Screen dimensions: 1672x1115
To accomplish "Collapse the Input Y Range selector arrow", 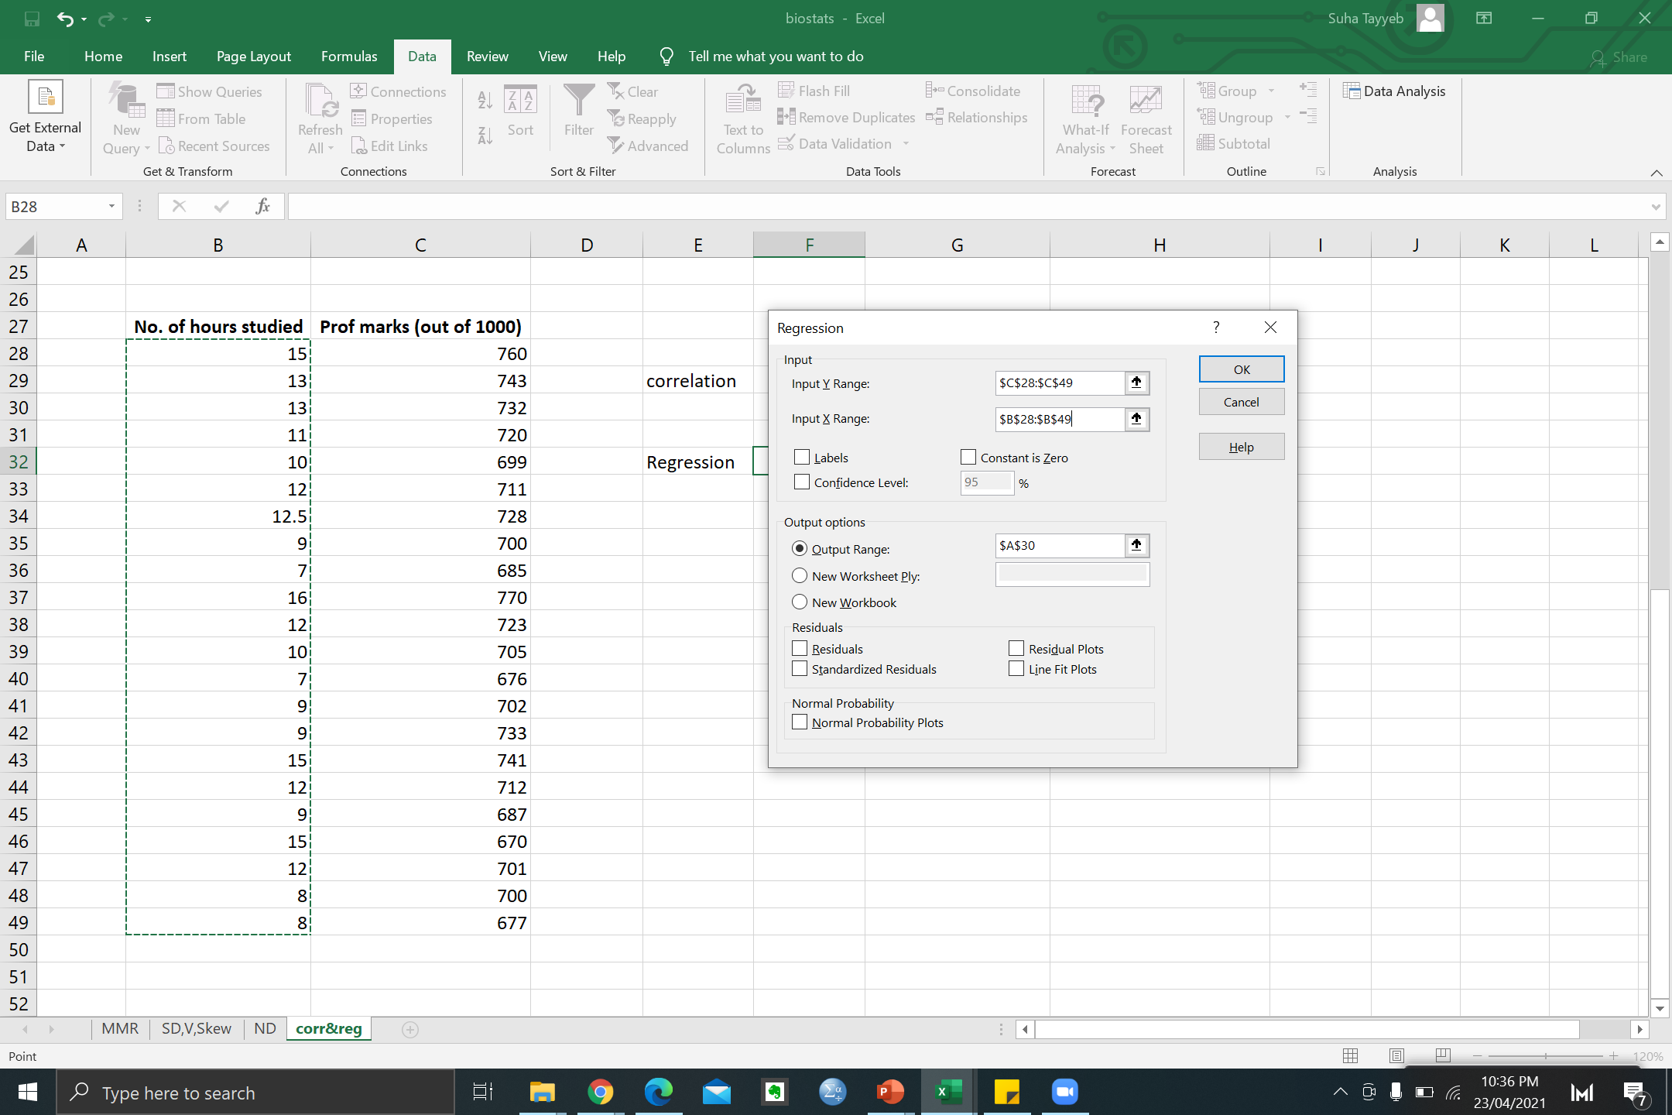I will pos(1136,383).
